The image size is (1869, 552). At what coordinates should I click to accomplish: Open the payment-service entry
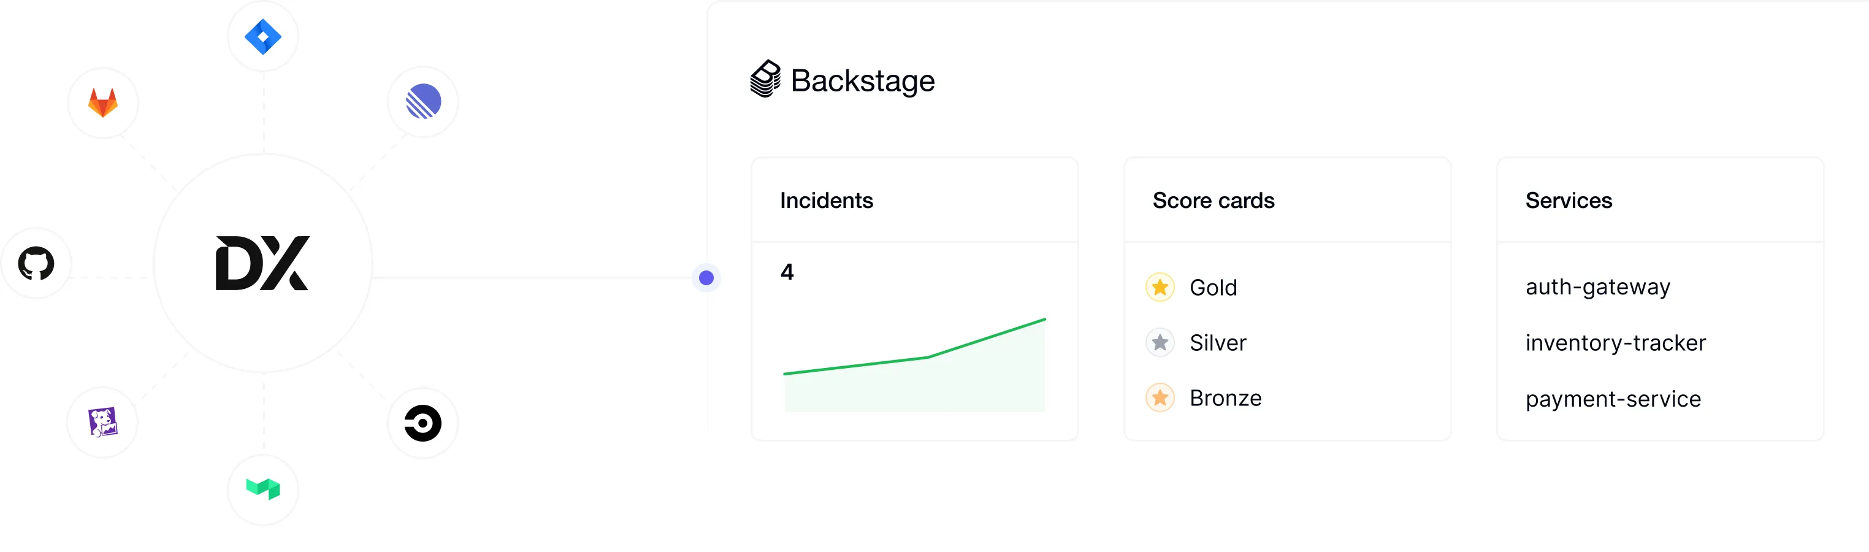(1613, 400)
